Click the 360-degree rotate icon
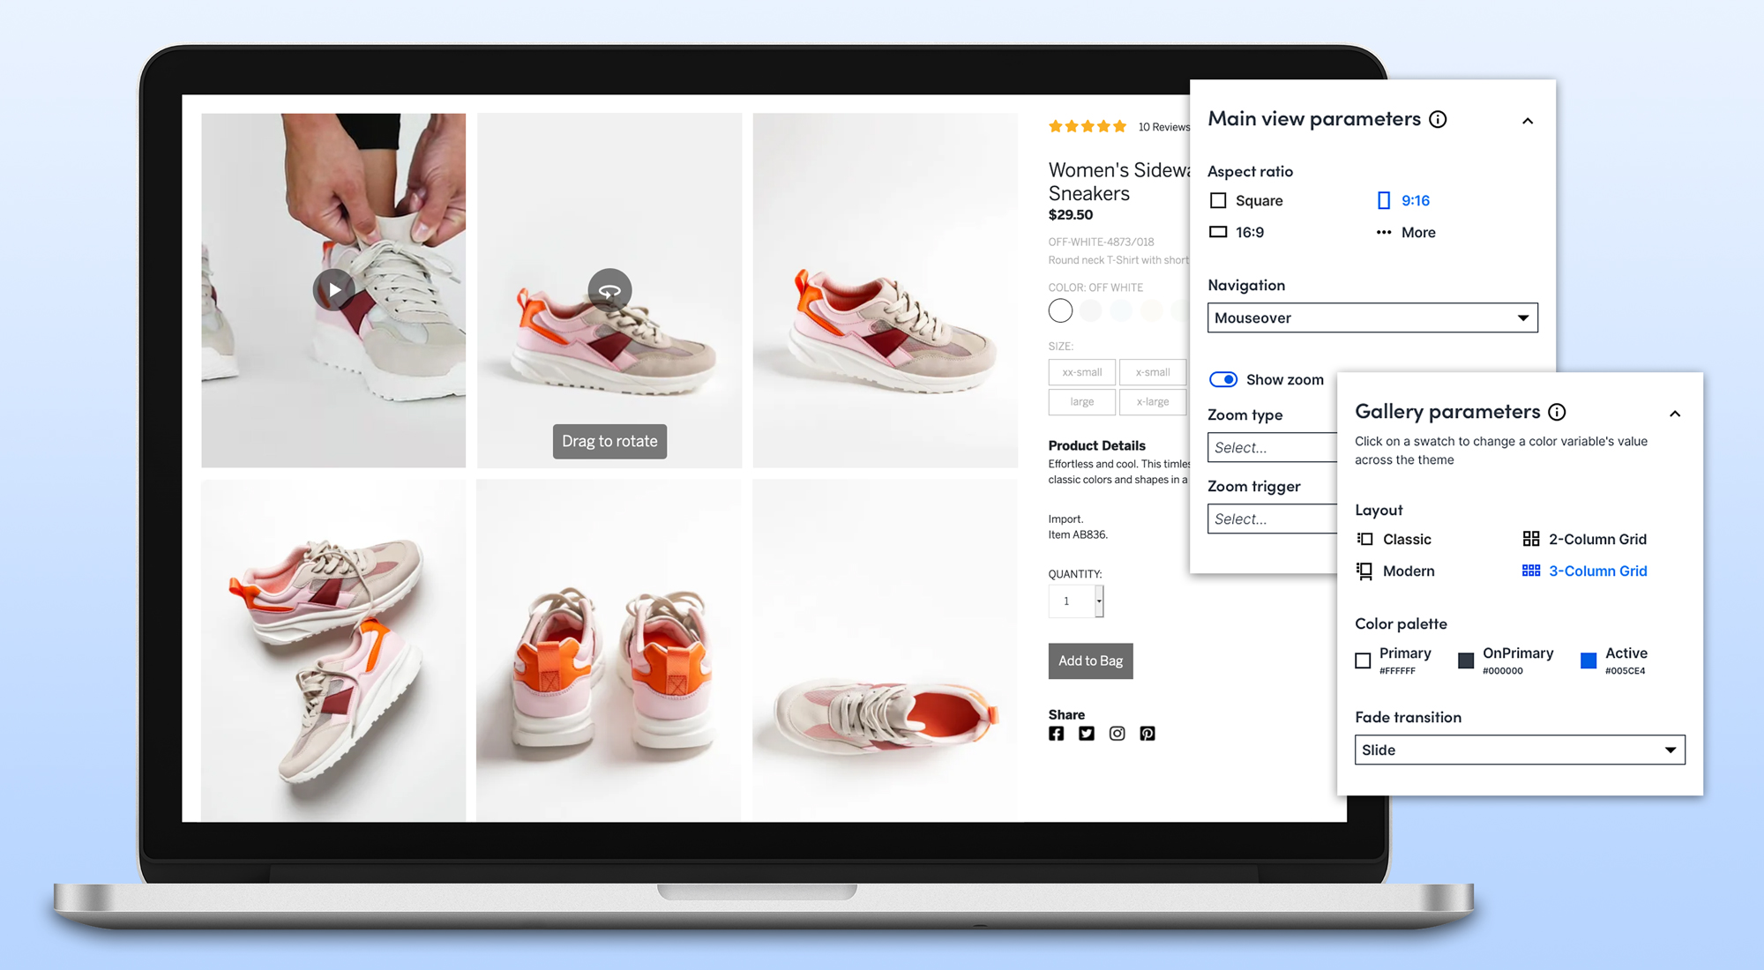 [609, 289]
